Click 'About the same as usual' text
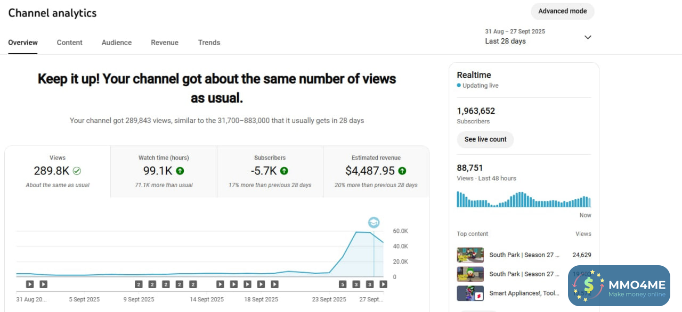The image size is (682, 312). tap(58, 185)
